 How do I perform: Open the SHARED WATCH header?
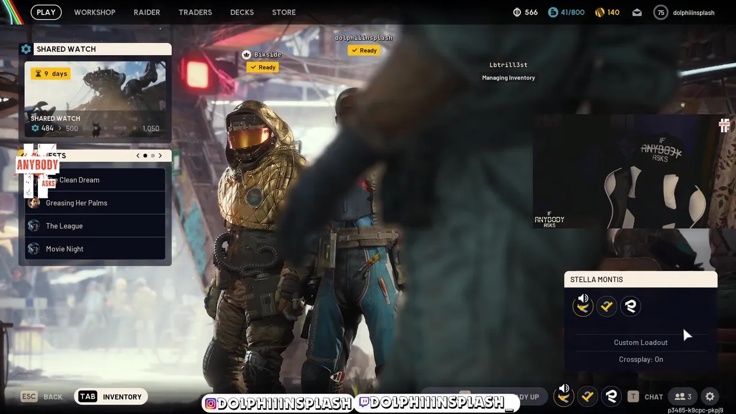click(x=102, y=49)
